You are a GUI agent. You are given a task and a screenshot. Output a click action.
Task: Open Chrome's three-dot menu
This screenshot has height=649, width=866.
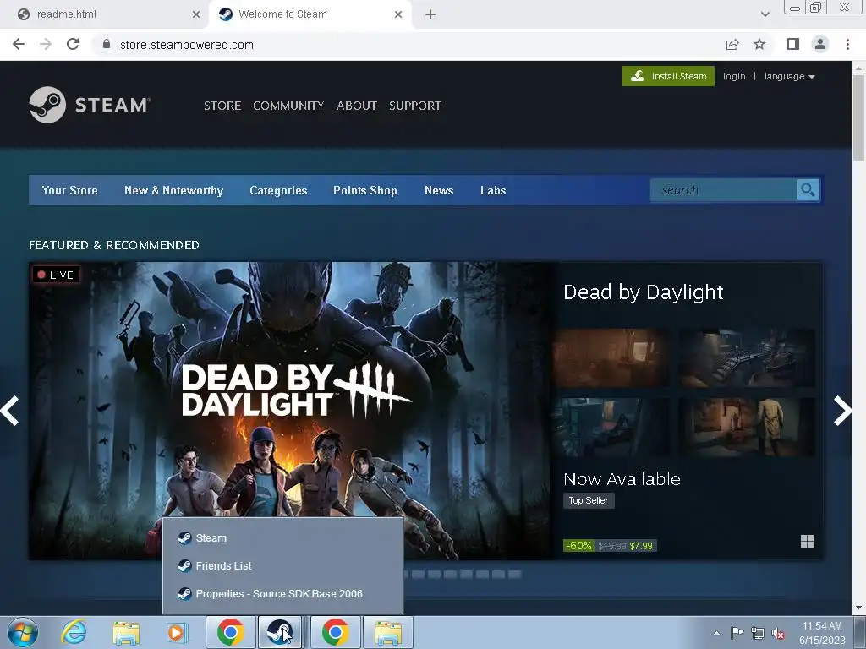tap(847, 44)
